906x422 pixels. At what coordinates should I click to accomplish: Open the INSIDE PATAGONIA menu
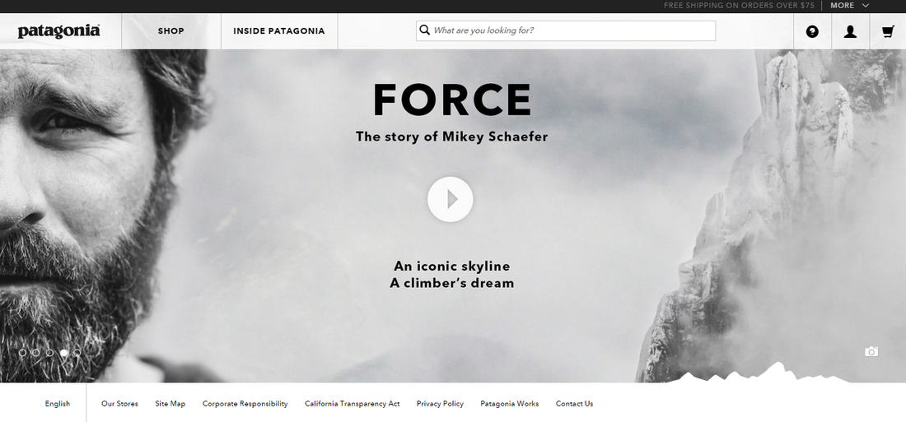coord(279,31)
